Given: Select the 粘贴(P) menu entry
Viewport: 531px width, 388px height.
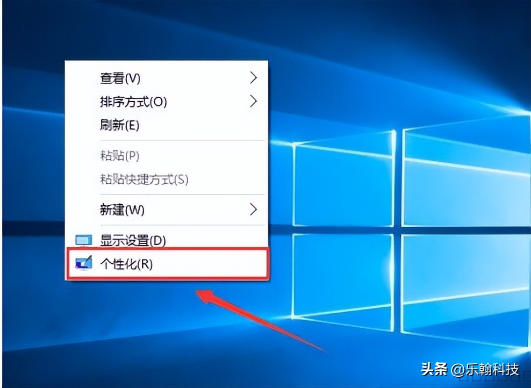Looking at the screenshot, I should [x=166, y=156].
